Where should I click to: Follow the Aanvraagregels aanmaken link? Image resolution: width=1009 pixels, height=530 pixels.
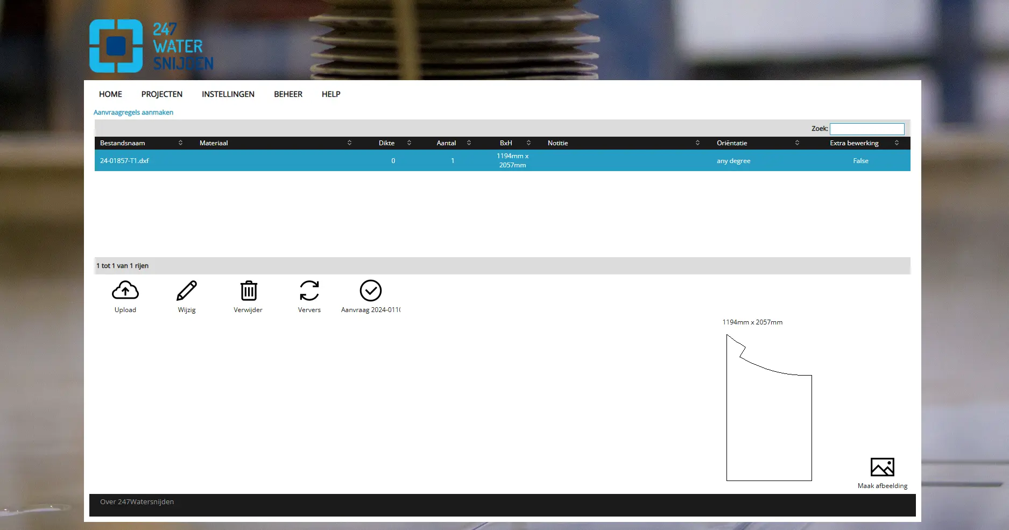(x=133, y=112)
